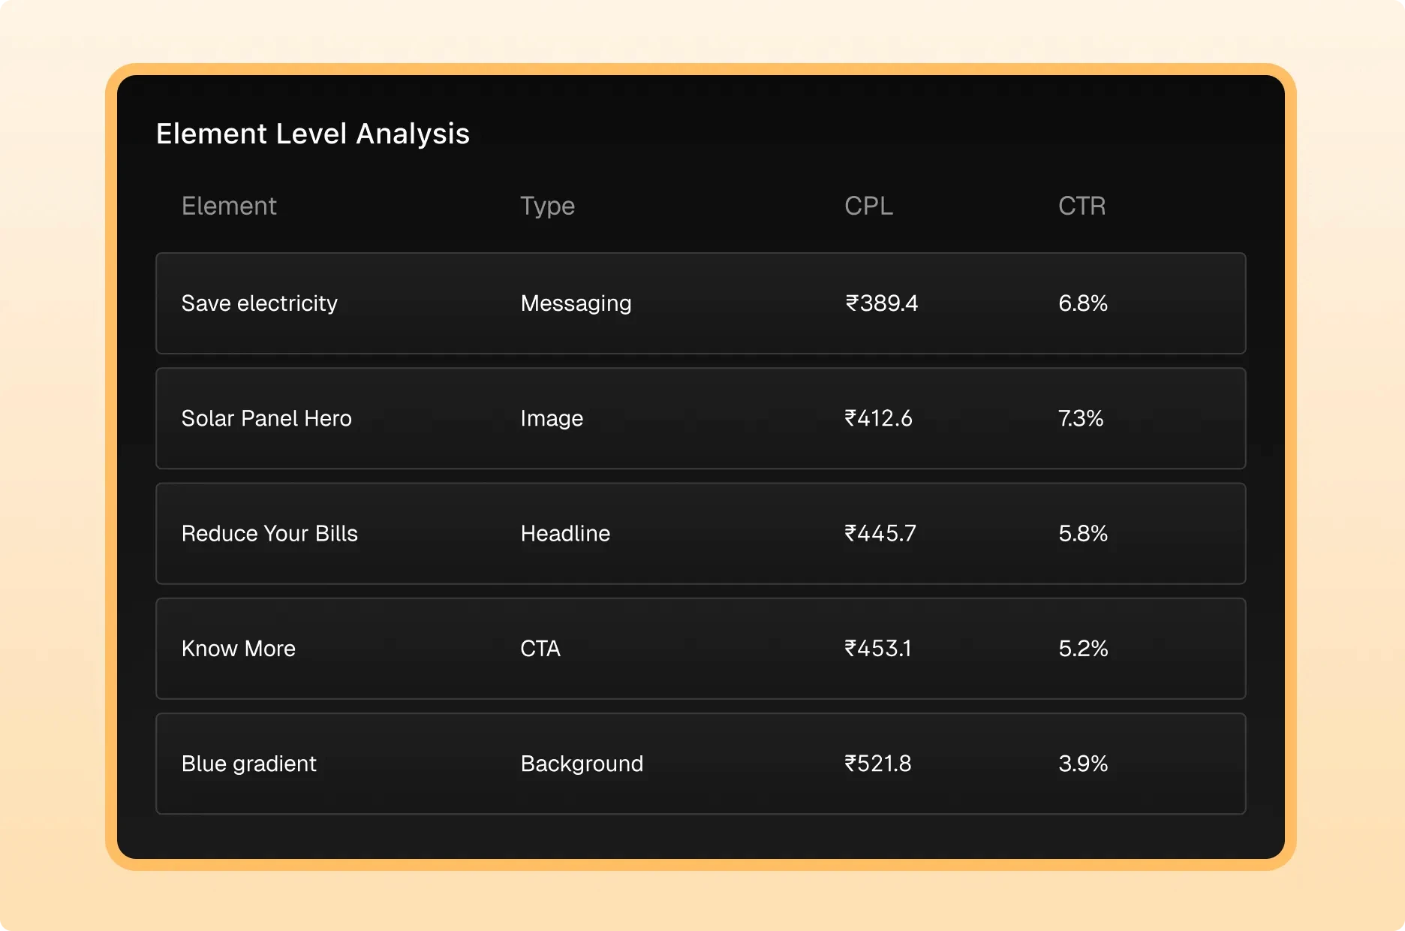Viewport: 1405px width, 931px height.
Task: Click the CTR column header
Action: click(1082, 206)
